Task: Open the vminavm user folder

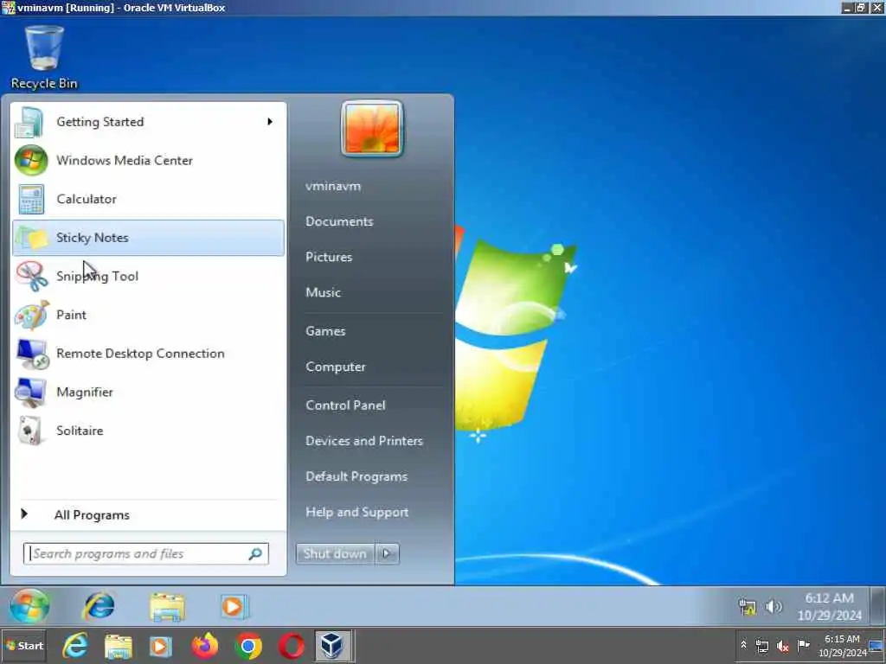Action: coord(333,187)
